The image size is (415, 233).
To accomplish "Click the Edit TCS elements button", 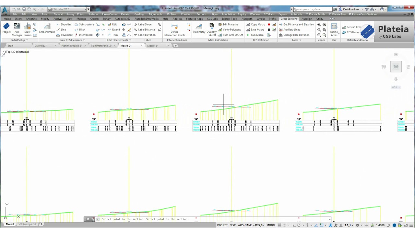I will (x=112, y=25).
